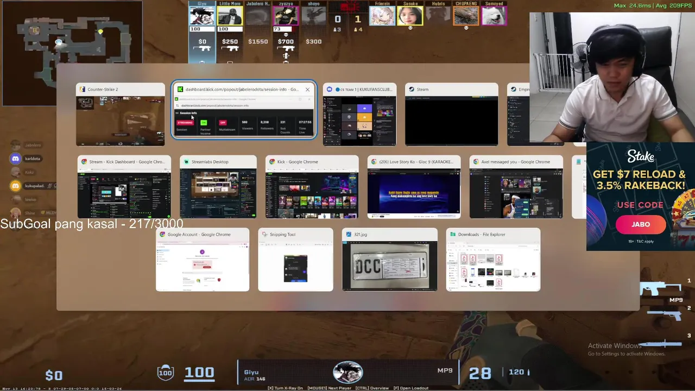Click the Steam logo icon on Steam title
This screenshot has width=695, height=391.
(x=412, y=89)
